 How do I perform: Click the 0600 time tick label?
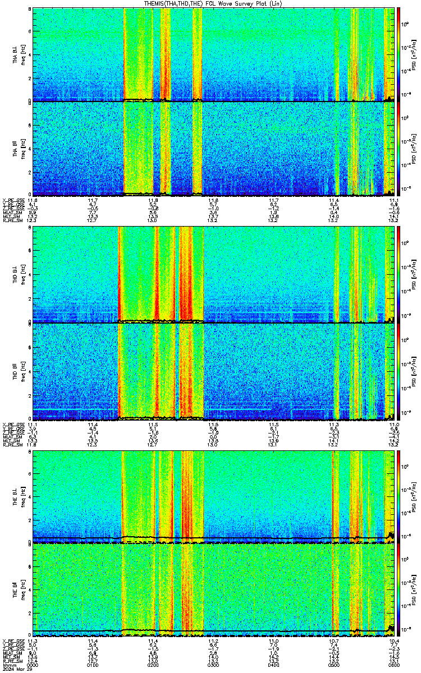click(x=394, y=665)
